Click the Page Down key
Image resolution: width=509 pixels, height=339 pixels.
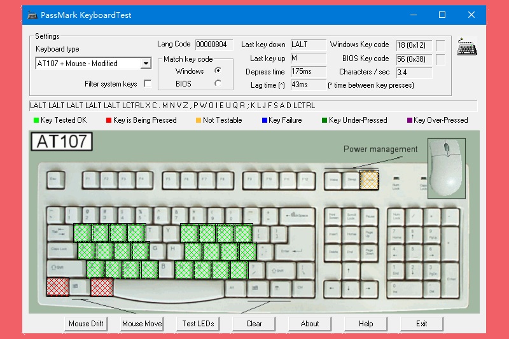click(370, 251)
